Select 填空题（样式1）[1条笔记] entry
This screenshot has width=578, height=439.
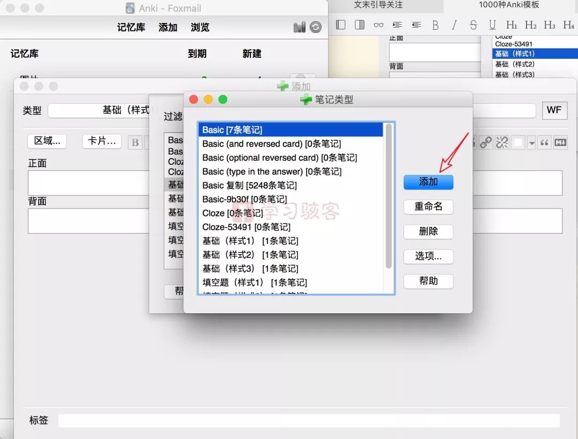point(291,282)
